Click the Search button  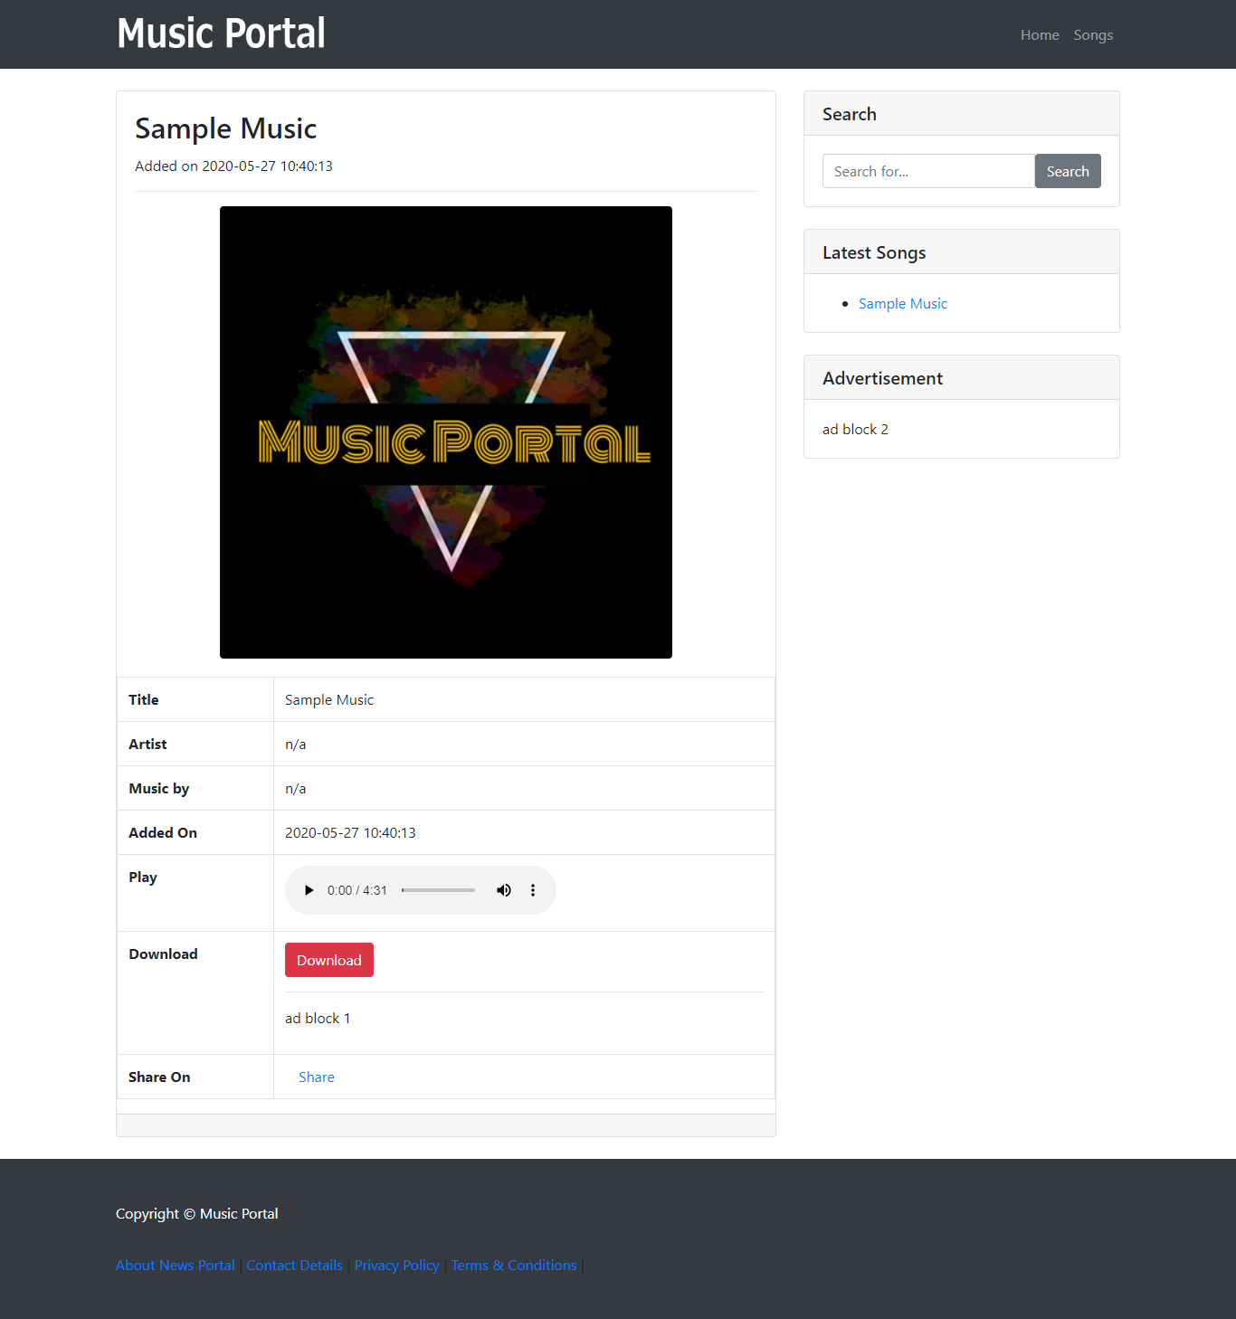pyautogui.click(x=1068, y=171)
